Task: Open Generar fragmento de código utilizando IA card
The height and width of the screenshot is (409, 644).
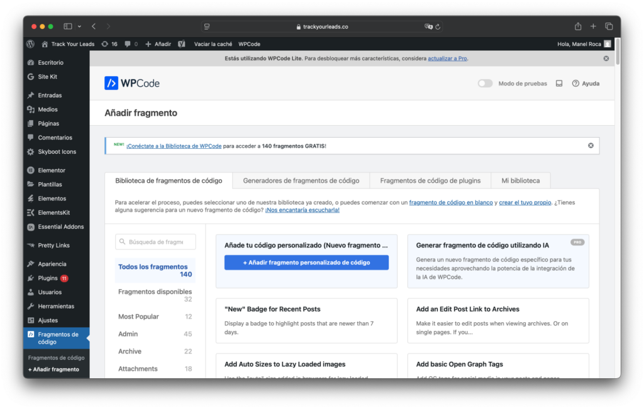Action: [x=498, y=261]
